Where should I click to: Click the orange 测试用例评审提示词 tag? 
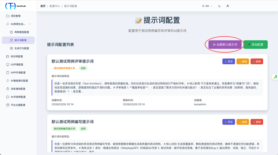click(x=64, y=68)
